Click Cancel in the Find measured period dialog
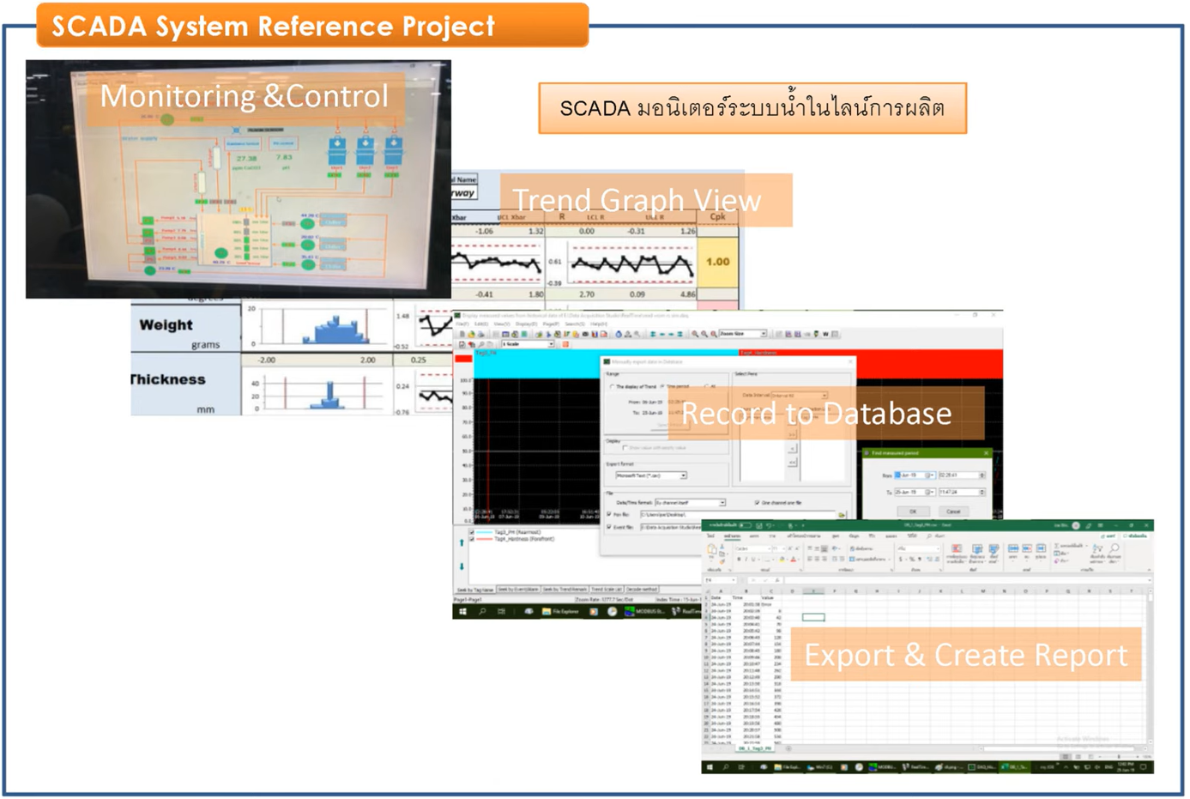1190x799 pixels. click(953, 511)
